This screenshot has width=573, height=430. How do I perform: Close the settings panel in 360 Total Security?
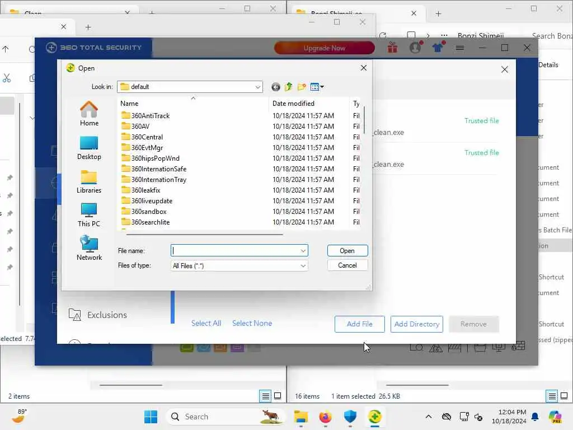(x=505, y=69)
